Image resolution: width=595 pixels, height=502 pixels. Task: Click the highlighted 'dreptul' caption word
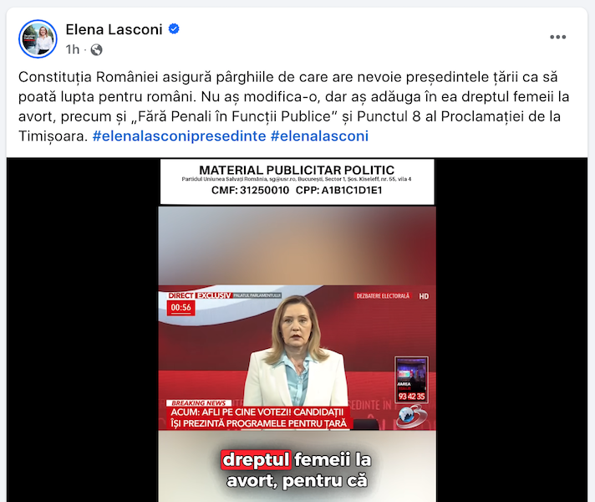[x=257, y=459]
